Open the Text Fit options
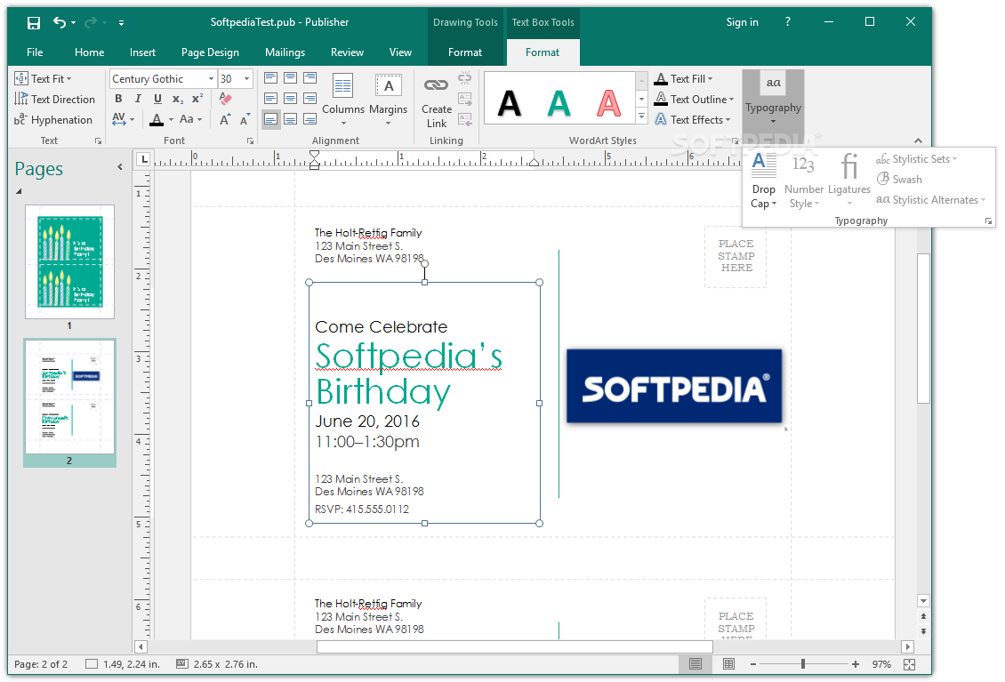1005x682 pixels. point(44,79)
